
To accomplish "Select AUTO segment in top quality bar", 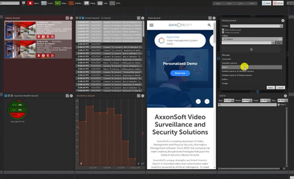I will [x=218, y=4].
